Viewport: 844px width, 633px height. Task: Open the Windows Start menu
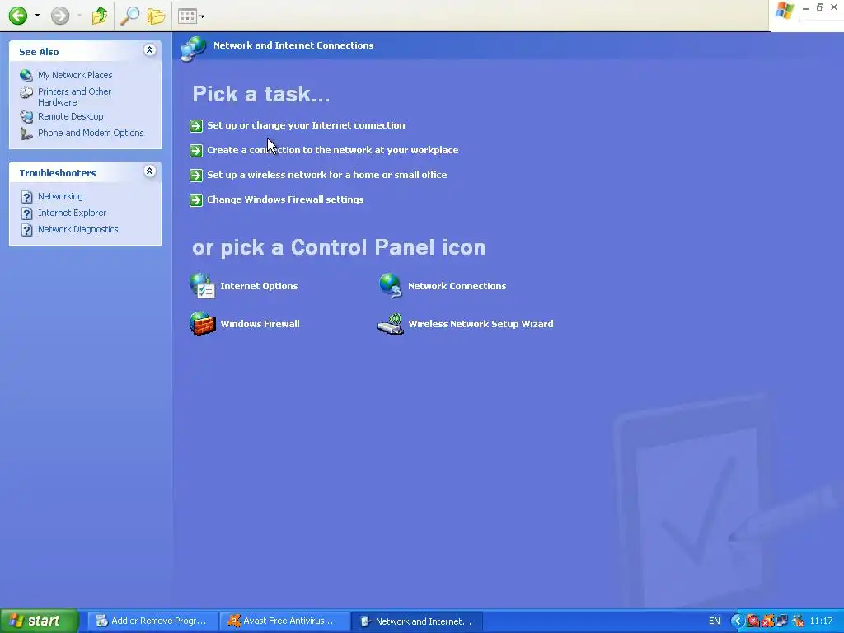[x=40, y=621]
